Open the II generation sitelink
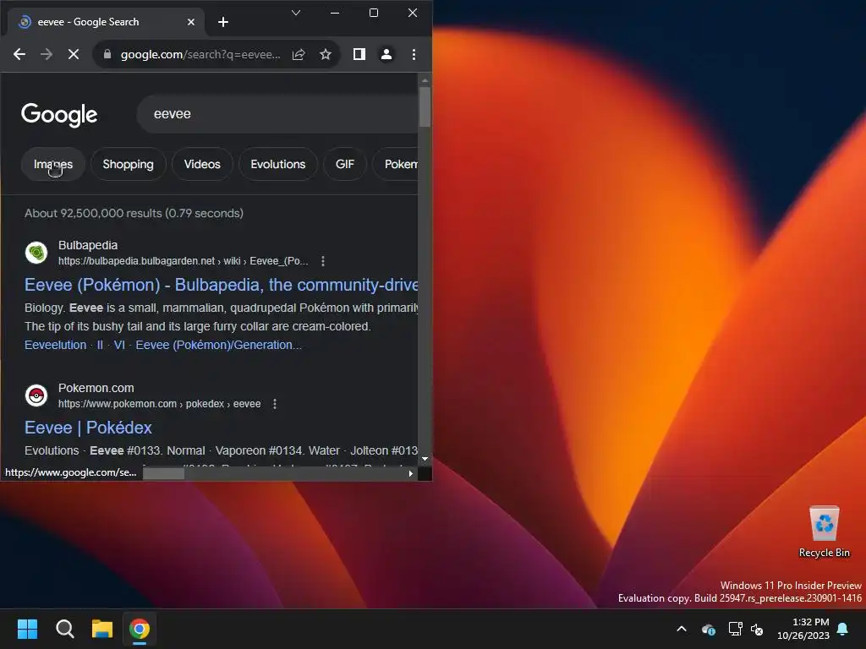 coord(100,345)
